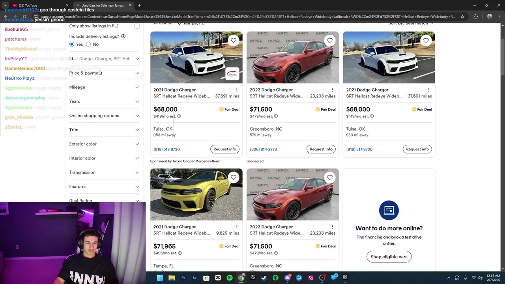Select 'Yes' for include delivery listings
The width and height of the screenshot is (505, 284).
tap(72, 44)
